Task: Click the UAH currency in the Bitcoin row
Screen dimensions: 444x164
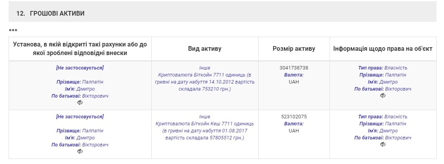Action: (x=294, y=82)
